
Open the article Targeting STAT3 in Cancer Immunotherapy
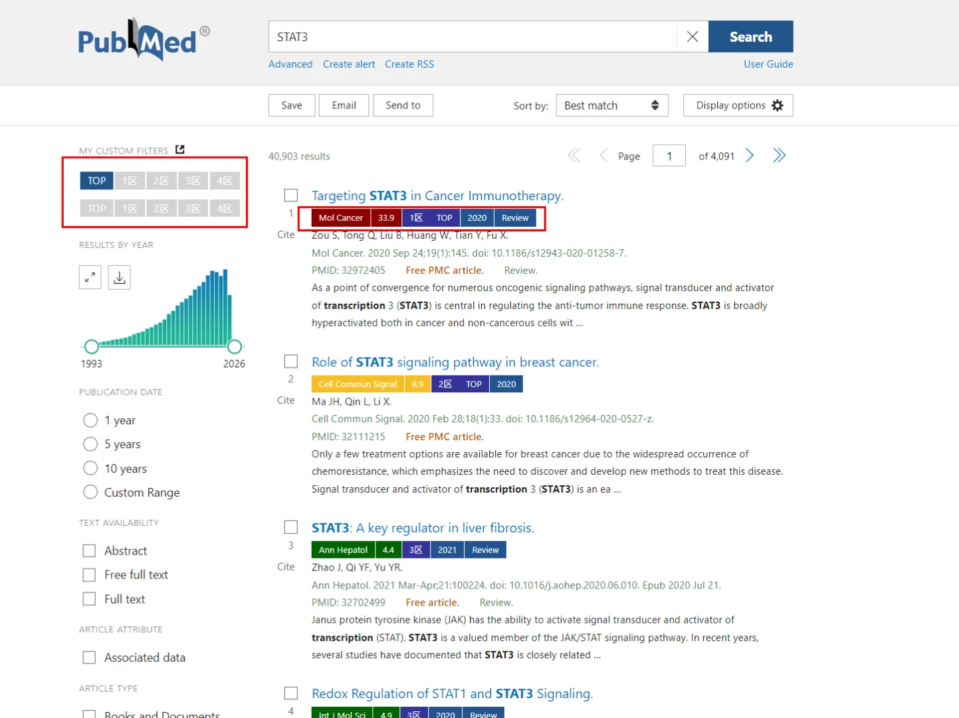437,195
